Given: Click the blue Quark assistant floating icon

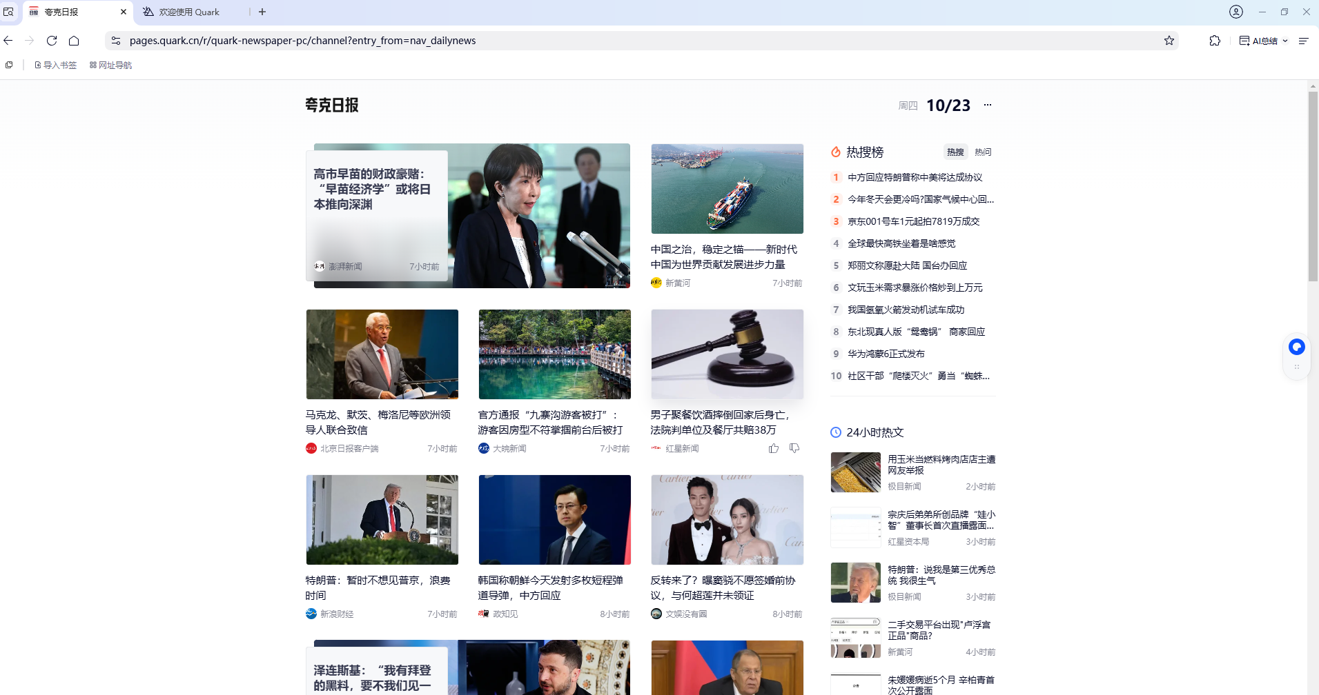Looking at the screenshot, I should [x=1296, y=347].
